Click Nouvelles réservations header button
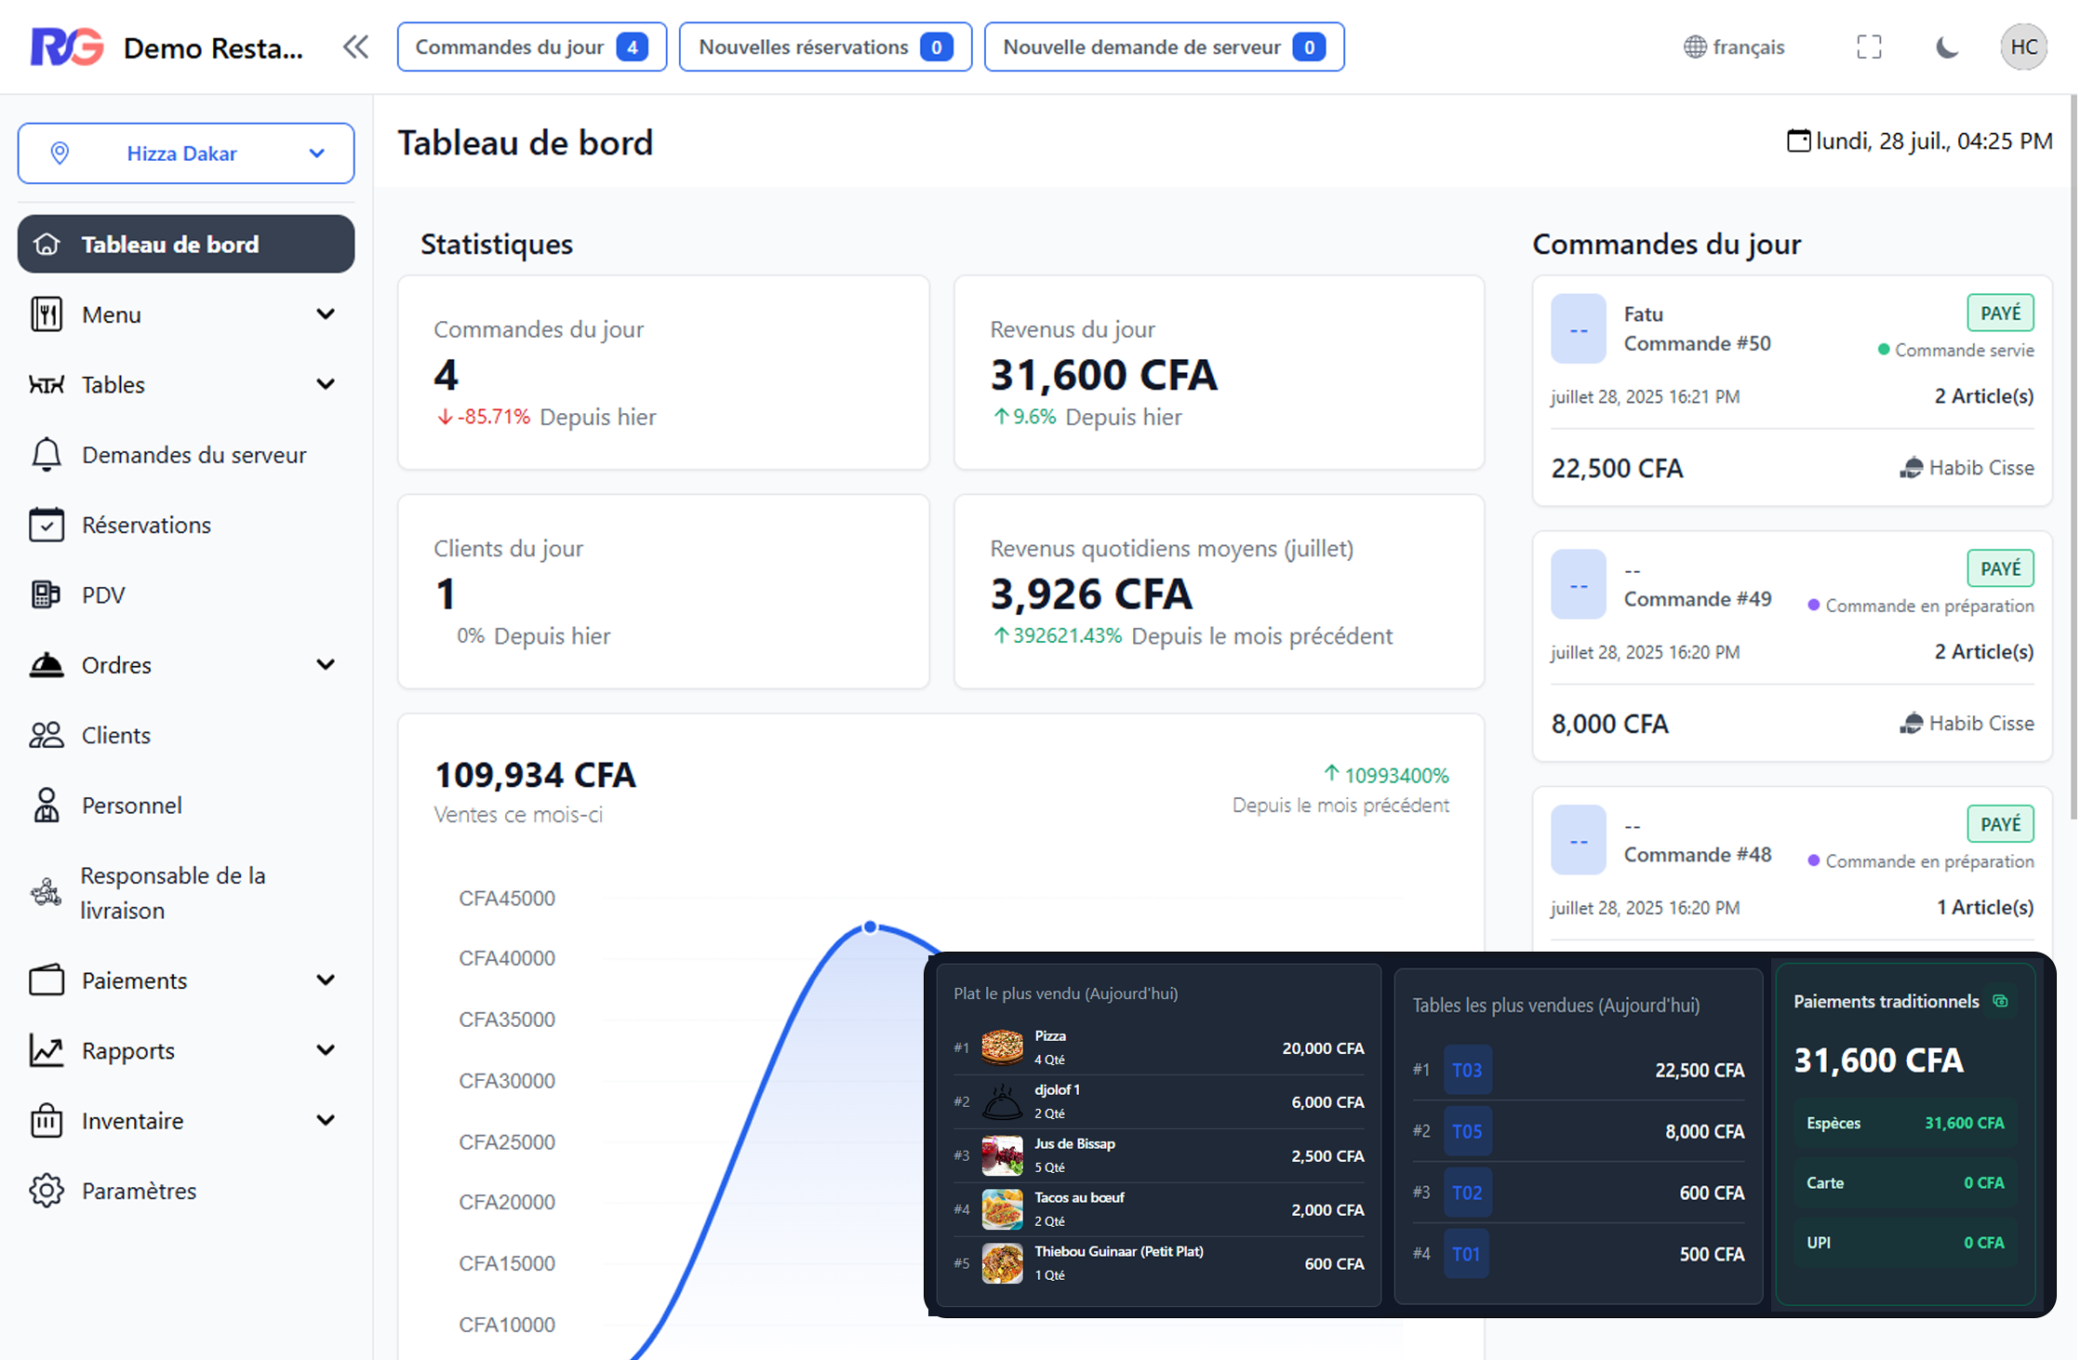 [x=825, y=47]
